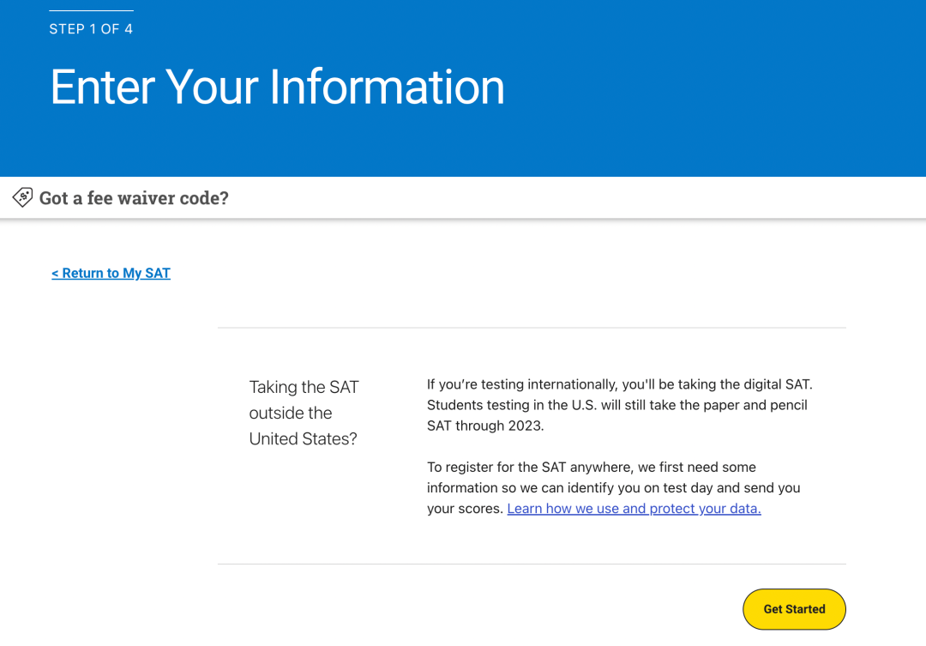Click 'Taking the SAT outside the United States?' heading

304,413
